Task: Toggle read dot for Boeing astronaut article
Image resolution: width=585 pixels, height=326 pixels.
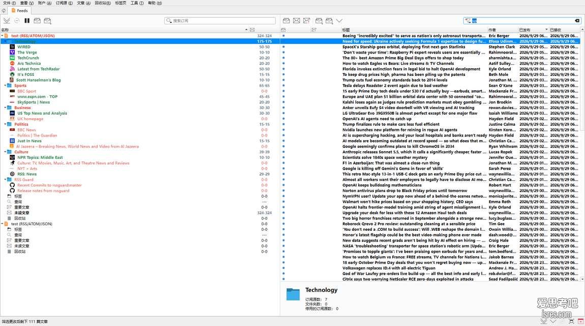Action: tap(283, 36)
